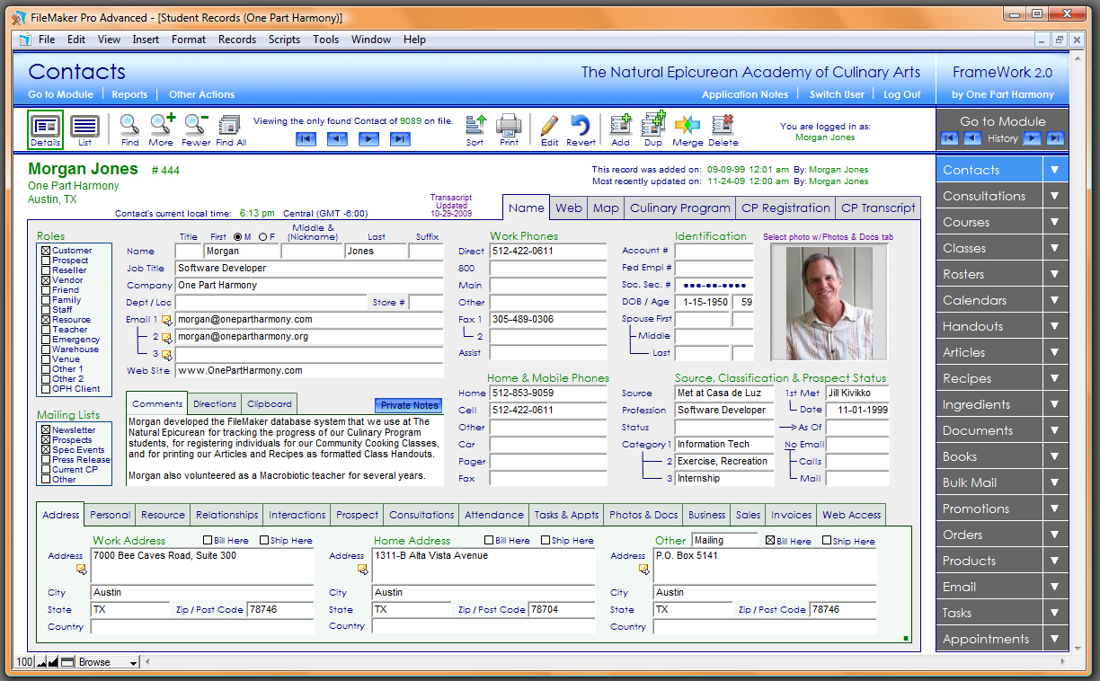Click the Private Notes button
The height and width of the screenshot is (681, 1100).
tap(409, 405)
